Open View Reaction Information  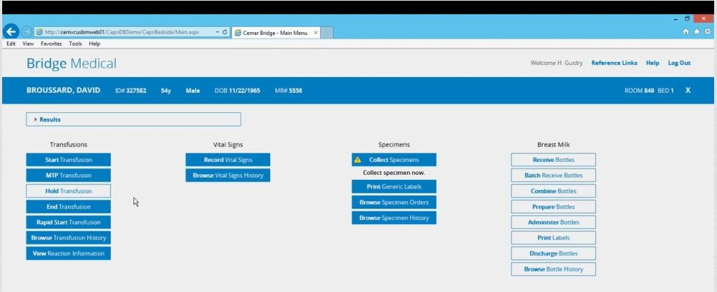[68, 253]
